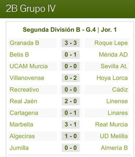The width and height of the screenshot is (135, 157).
Task: Select the Linares team link
Action: pos(118,113)
